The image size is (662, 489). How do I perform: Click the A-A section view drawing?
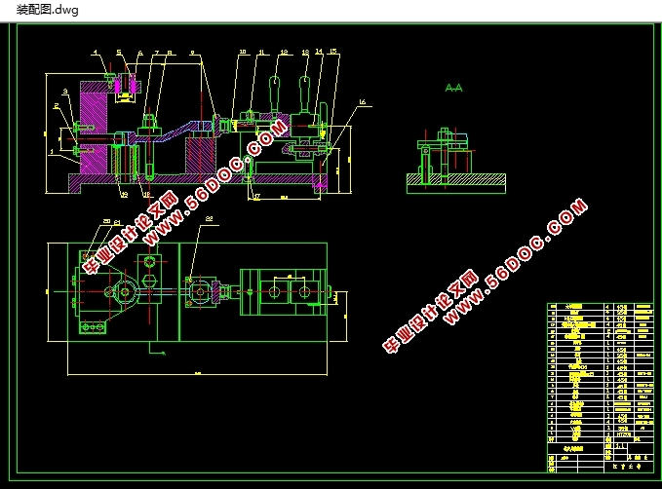455,161
